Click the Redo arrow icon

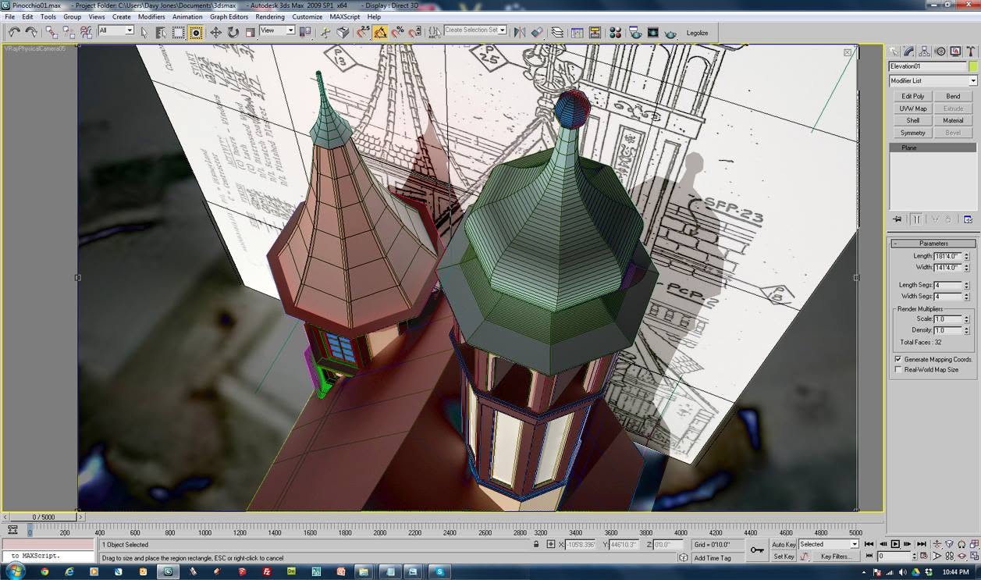pyautogui.click(x=31, y=32)
